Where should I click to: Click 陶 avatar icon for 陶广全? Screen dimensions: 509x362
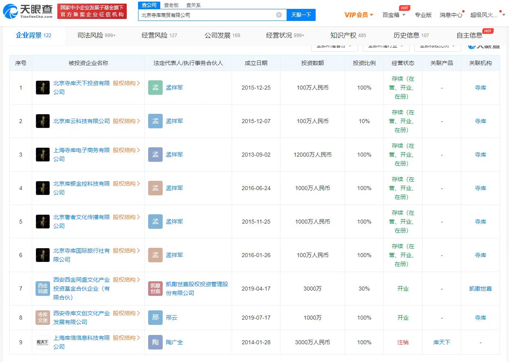click(x=155, y=342)
